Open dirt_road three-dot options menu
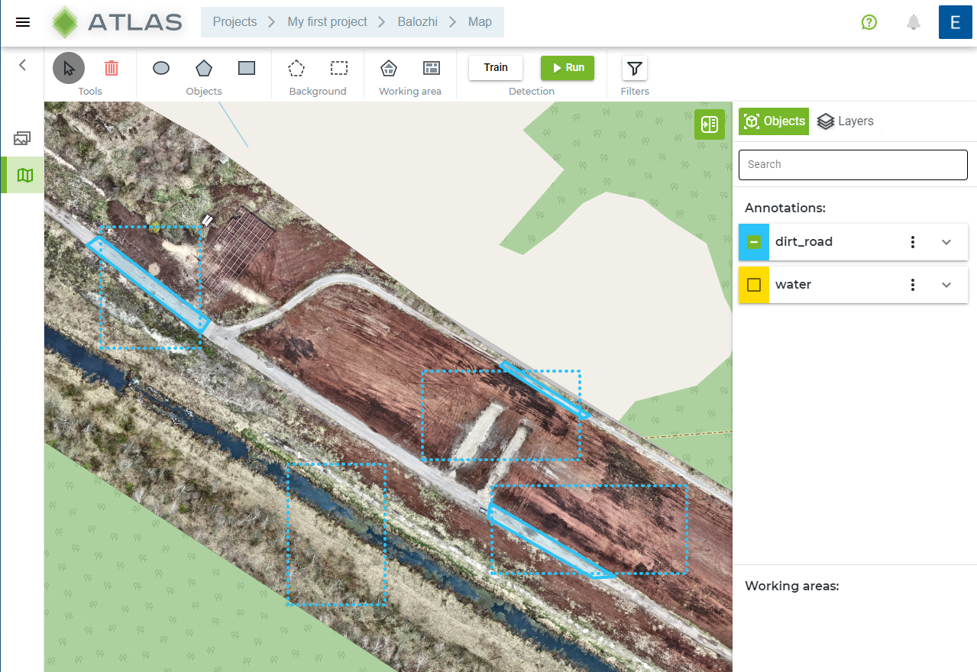The image size is (977, 672). [913, 242]
